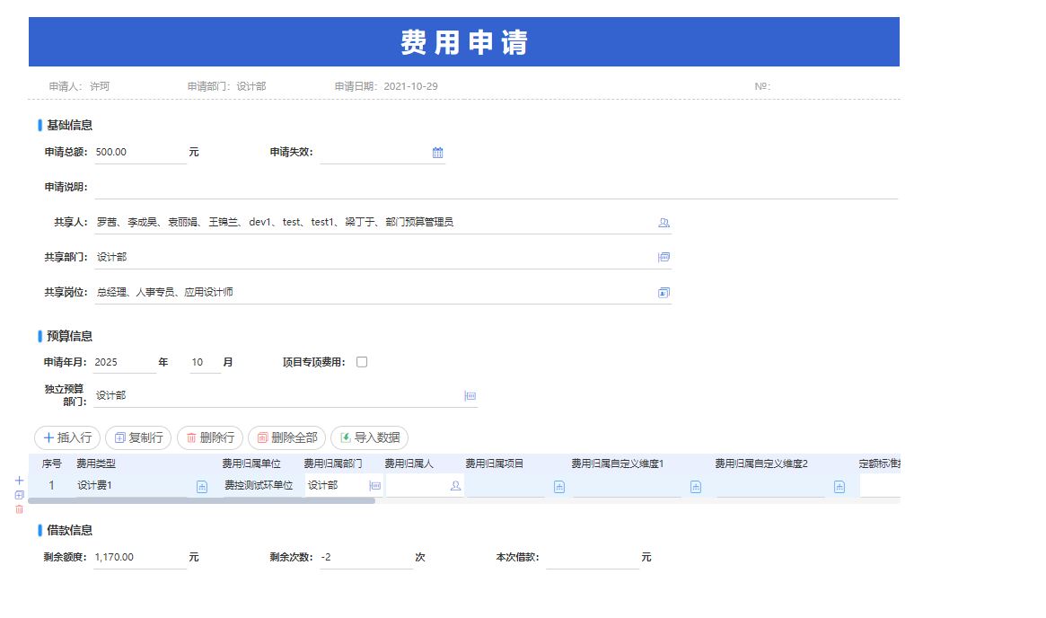
Task: Click row number 1 in the table
Action: [x=51, y=486]
